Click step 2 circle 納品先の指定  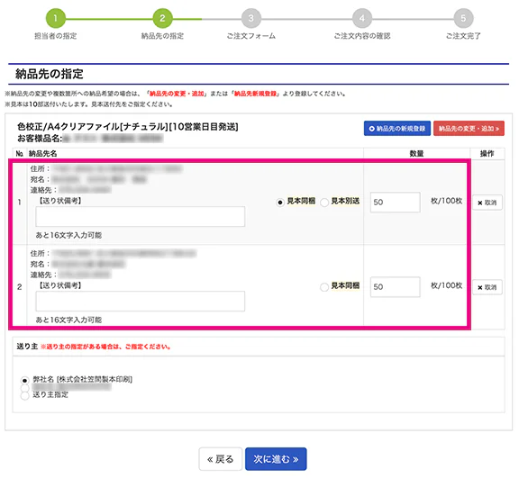point(162,18)
